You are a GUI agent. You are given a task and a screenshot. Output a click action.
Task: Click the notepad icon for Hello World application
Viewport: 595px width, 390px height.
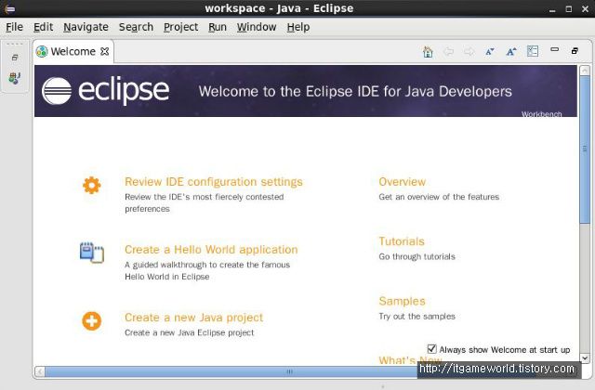tap(92, 253)
